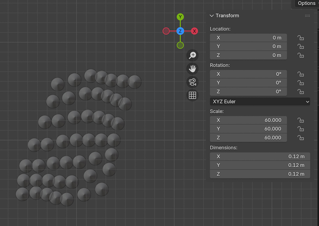Click the Location Y value field
Image resolution: width=319 pixels, height=226 pixels.
[x=248, y=47]
